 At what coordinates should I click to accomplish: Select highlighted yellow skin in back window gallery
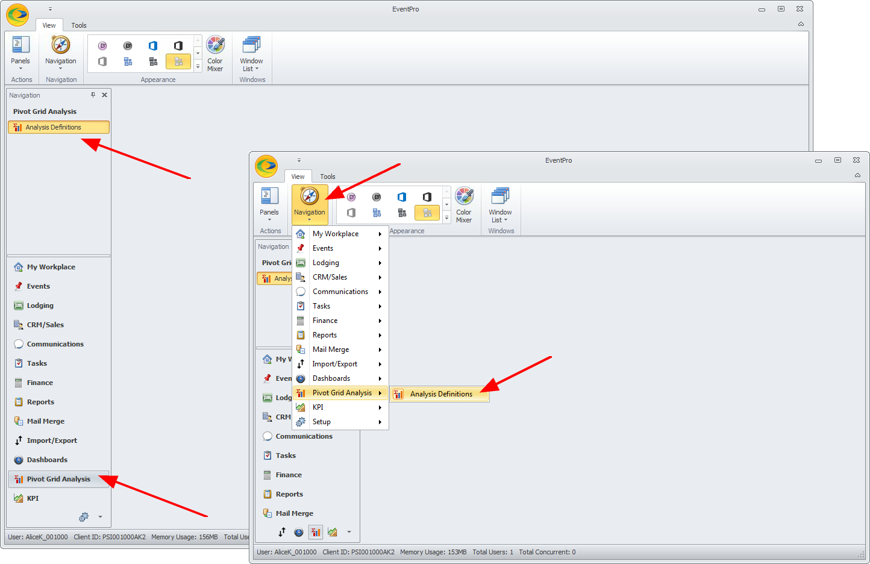tap(178, 61)
